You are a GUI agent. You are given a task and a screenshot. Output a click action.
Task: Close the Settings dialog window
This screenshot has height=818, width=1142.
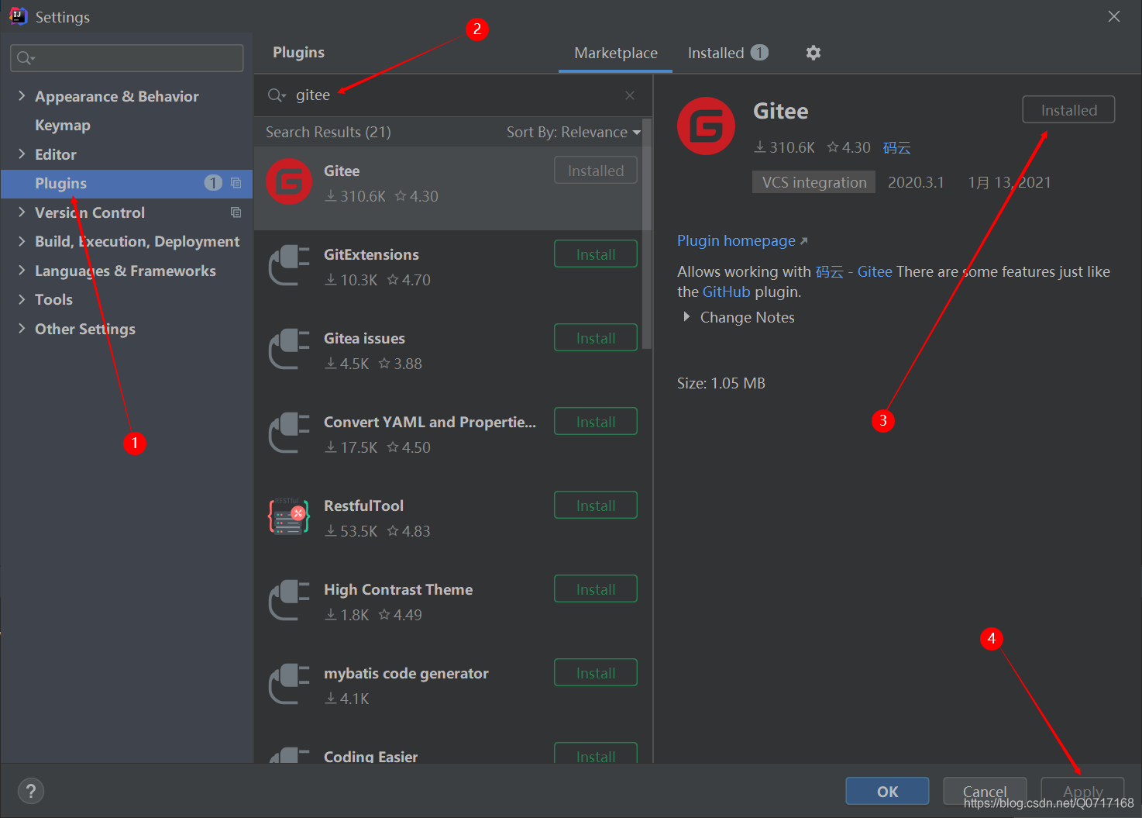pos(1114,16)
